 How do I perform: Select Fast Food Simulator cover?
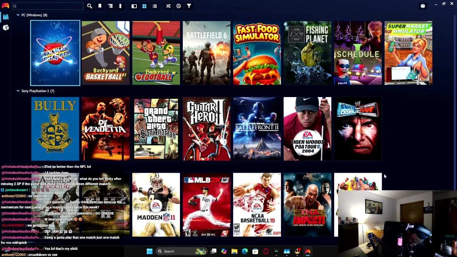tap(257, 53)
